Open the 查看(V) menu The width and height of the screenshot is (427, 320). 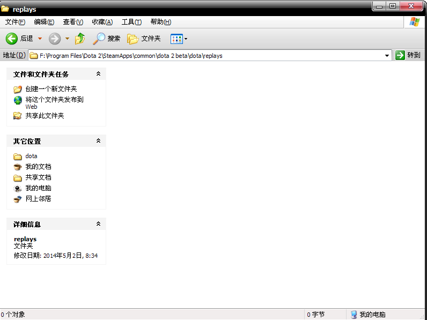coord(73,22)
